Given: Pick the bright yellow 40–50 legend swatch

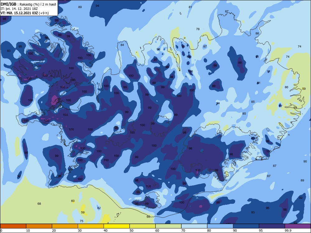Looking at the screenshot, I should tap(117, 226).
